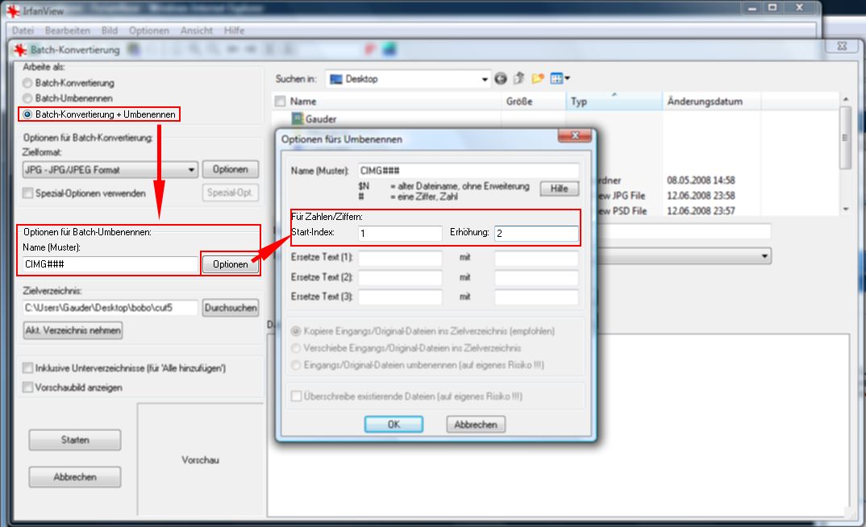Click the Ersetze Text (1) field
The image size is (866, 527).
coord(400,258)
